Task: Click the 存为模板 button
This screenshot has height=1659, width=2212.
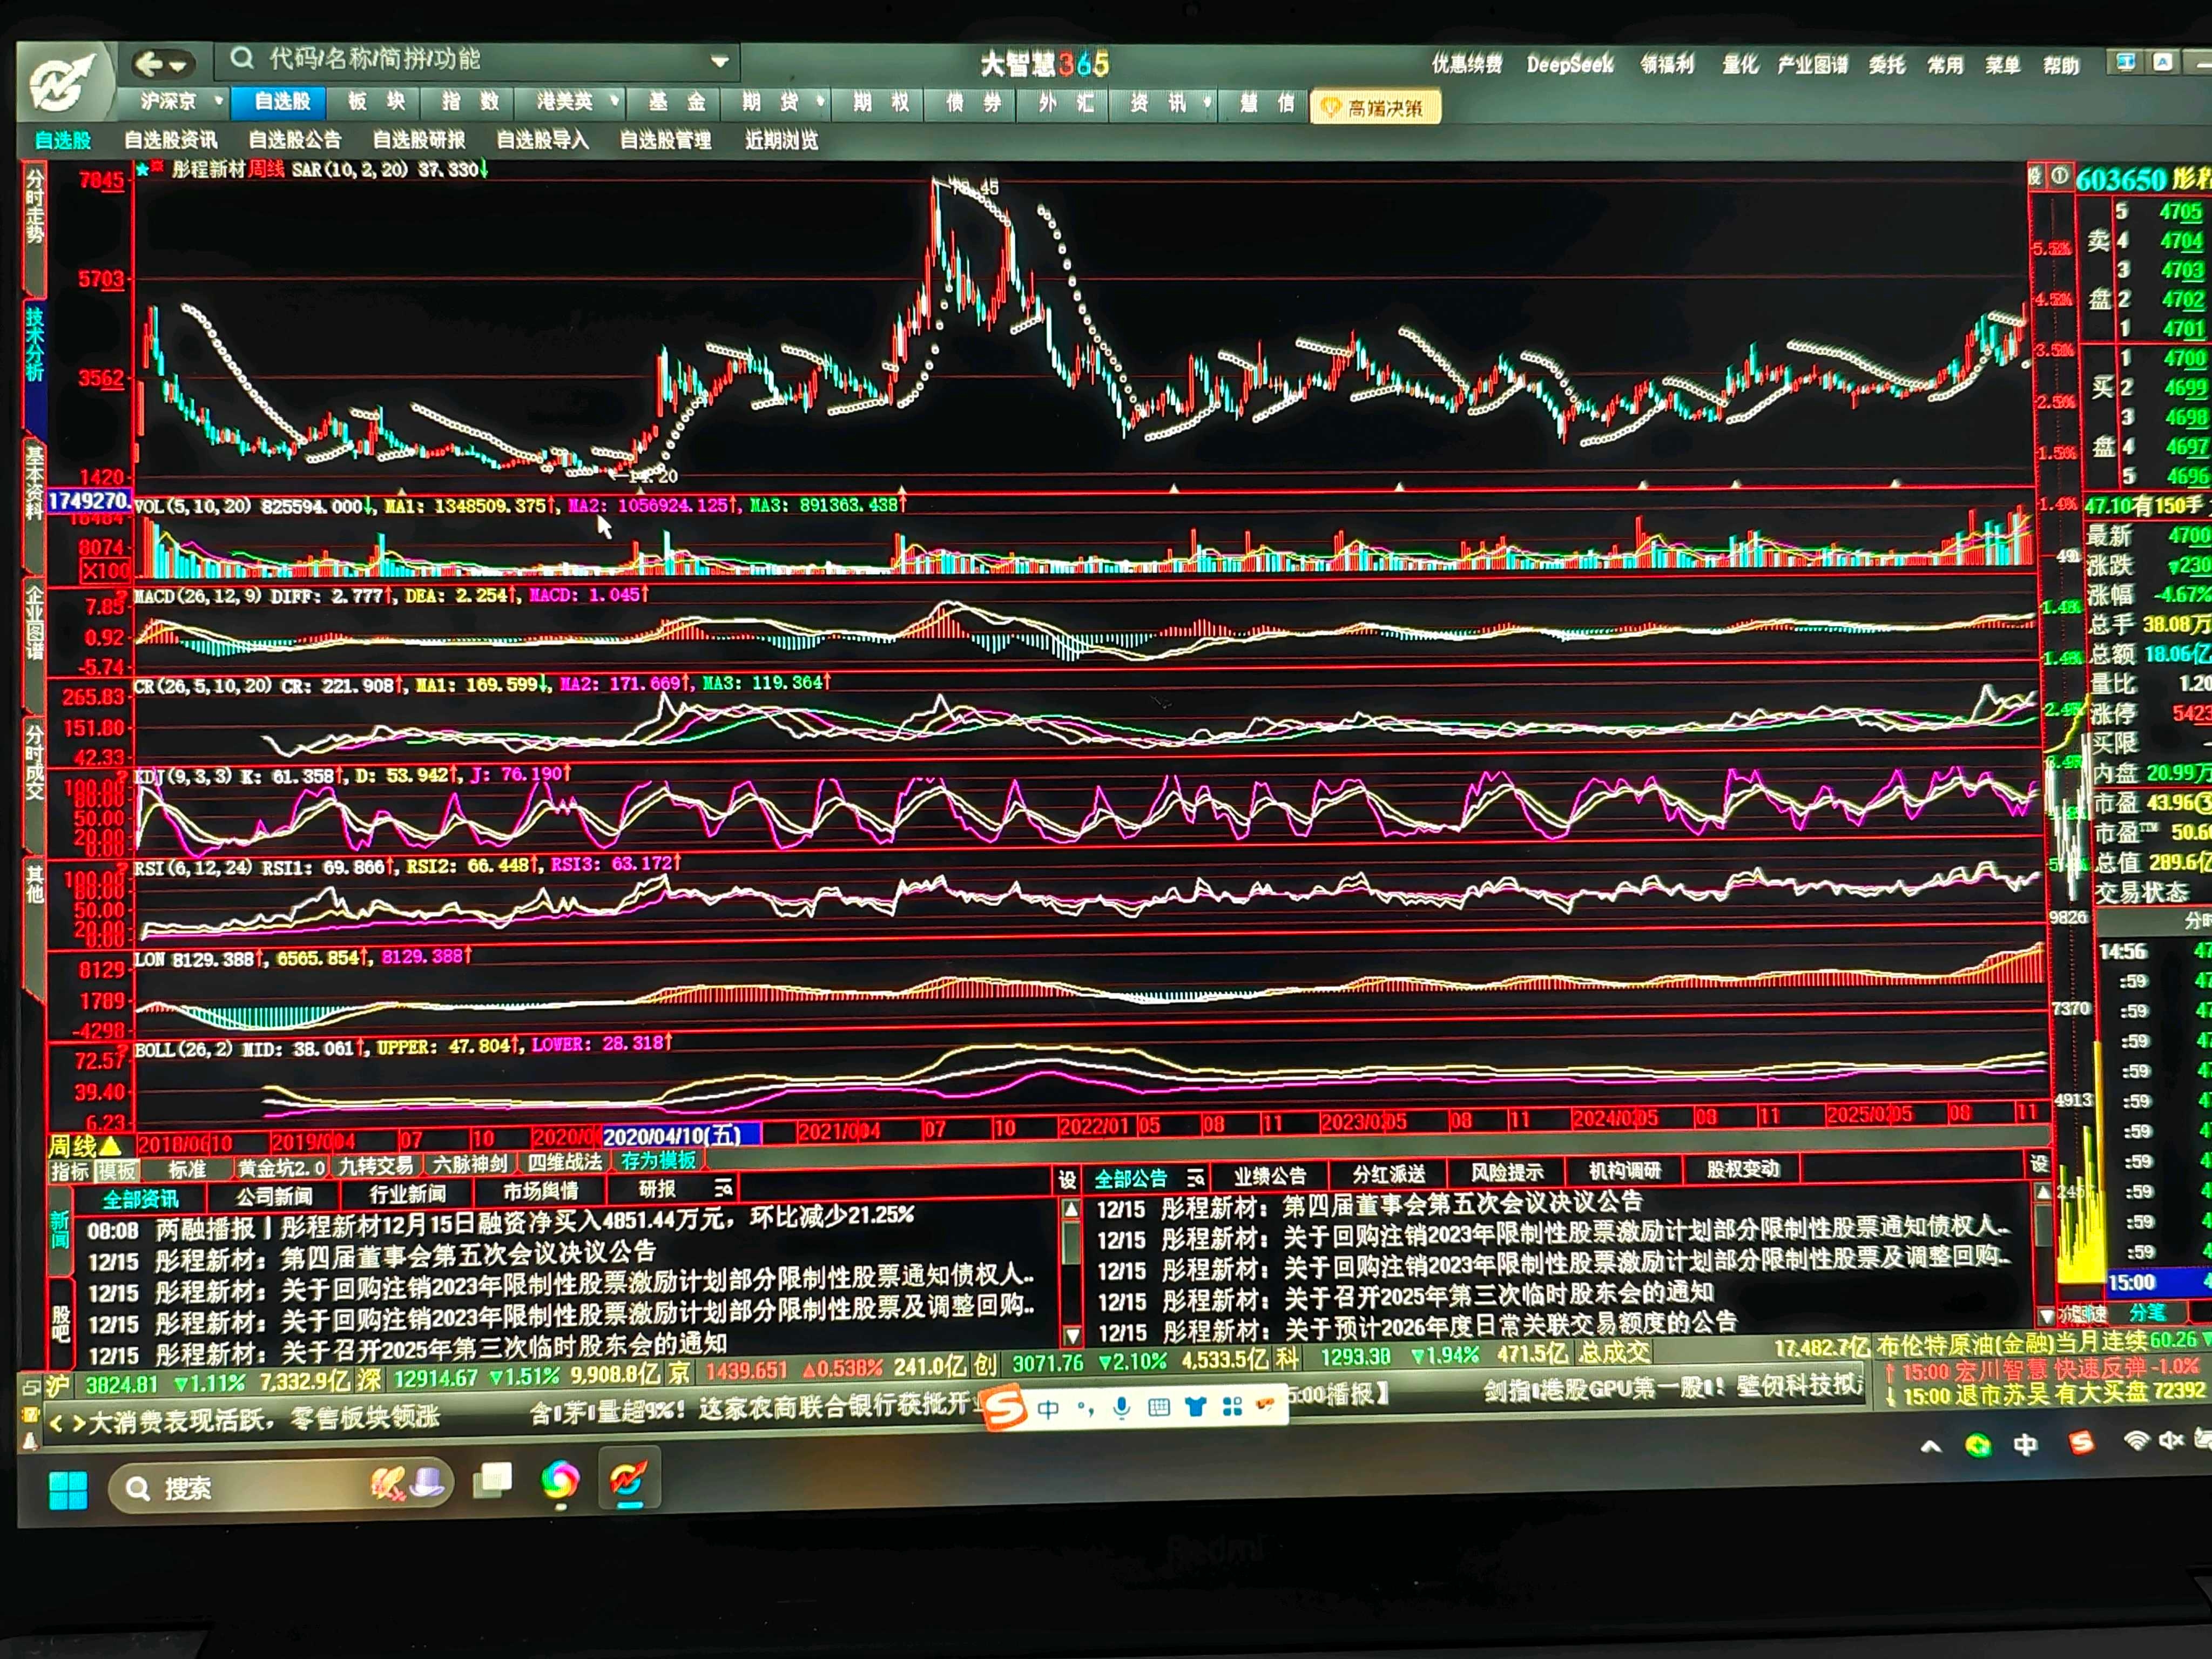Action: pyautogui.click(x=658, y=1161)
